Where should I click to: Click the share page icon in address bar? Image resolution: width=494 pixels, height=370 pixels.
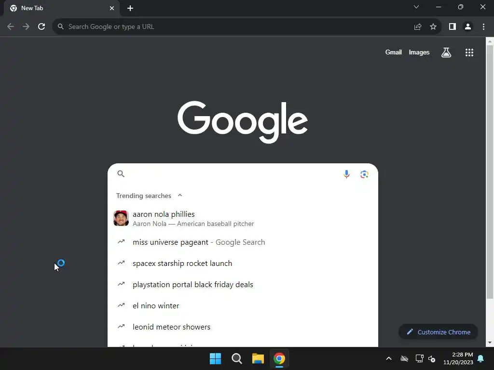pos(418,27)
